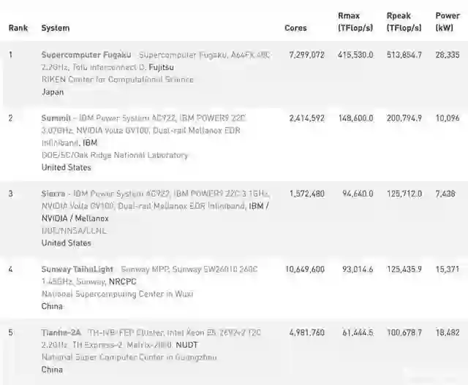Click the Rpeak (TFlop/s) column header
Image resolution: width=468 pixels, height=385 pixels.
(404, 22)
